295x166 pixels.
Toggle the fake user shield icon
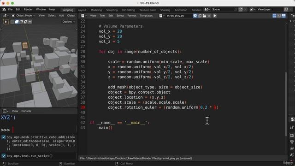pyautogui.click(x=195, y=16)
